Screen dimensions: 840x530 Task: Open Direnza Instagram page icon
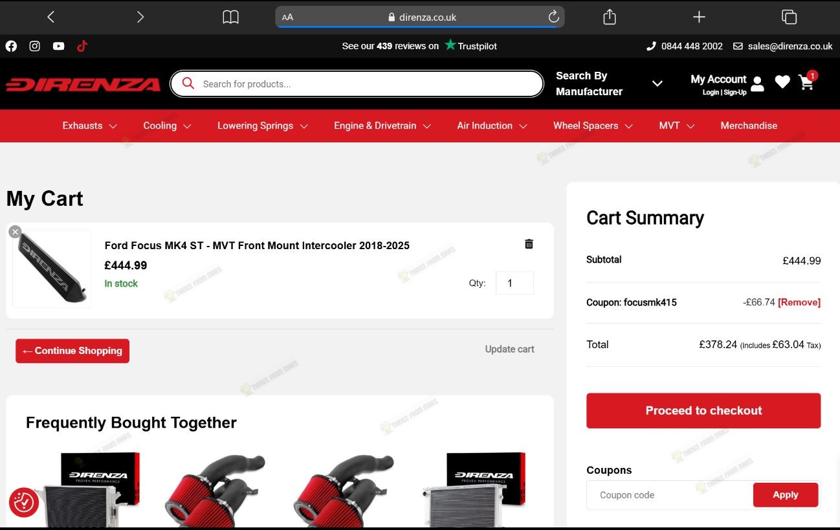pos(35,46)
